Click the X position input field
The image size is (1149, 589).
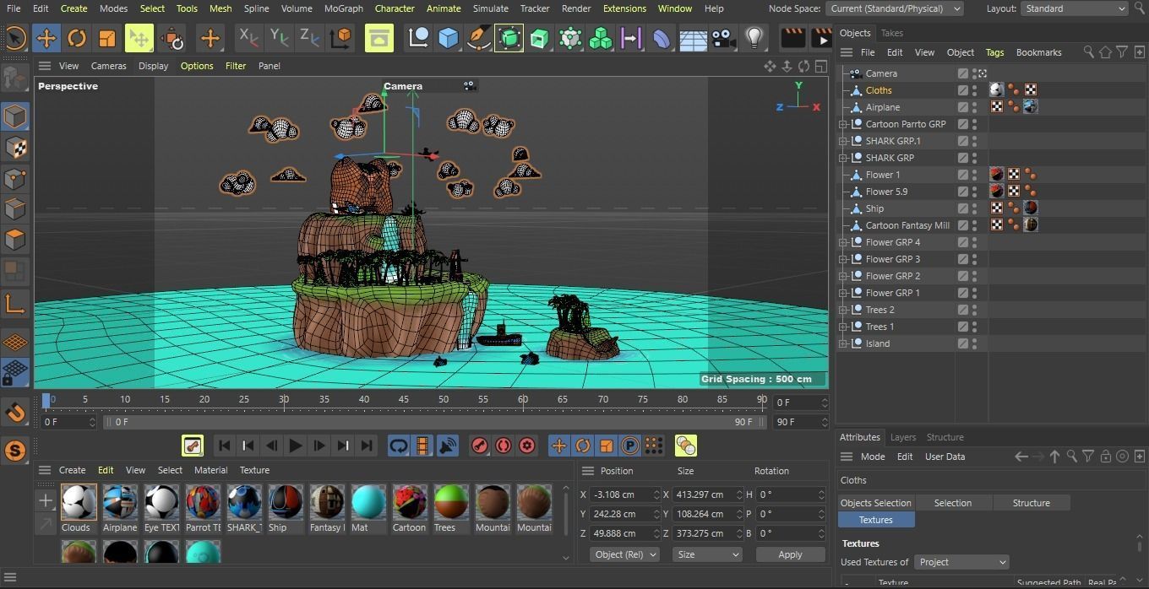tap(624, 494)
